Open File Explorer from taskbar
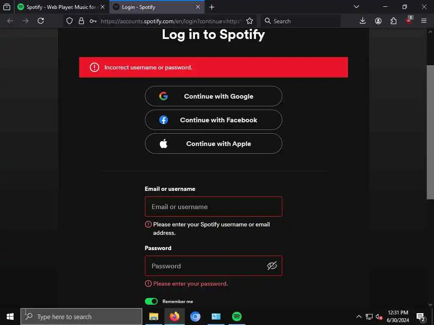This screenshot has width=434, height=325. tap(154, 317)
